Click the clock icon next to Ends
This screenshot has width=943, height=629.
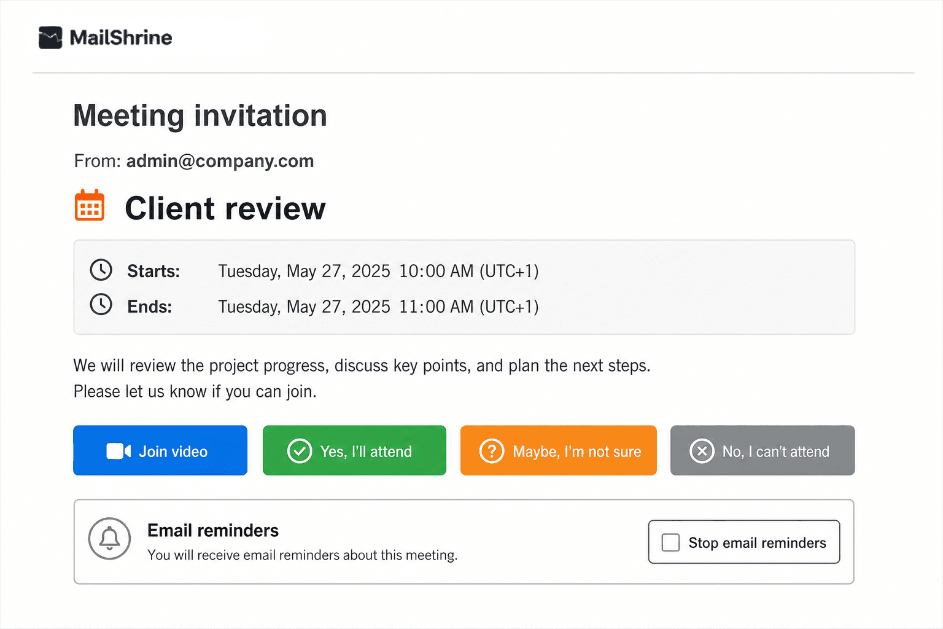(101, 304)
